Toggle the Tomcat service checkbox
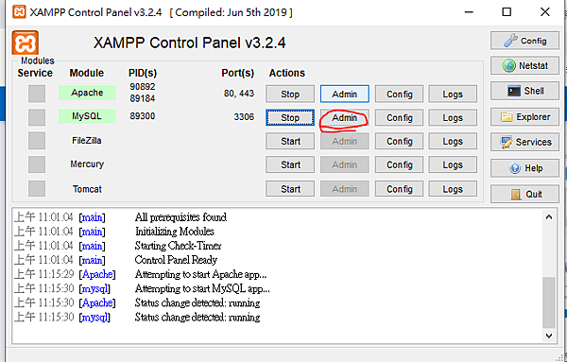This screenshot has height=362, width=567. coord(37,189)
